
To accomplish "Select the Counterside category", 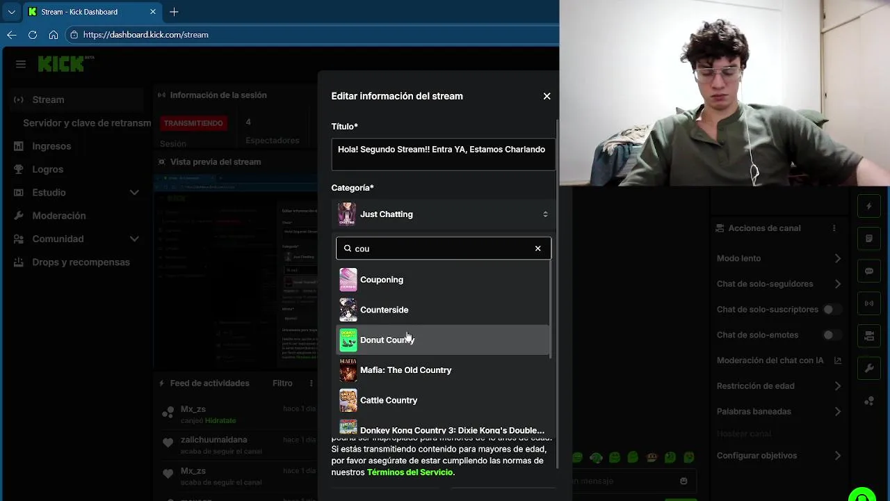I will click(x=443, y=310).
